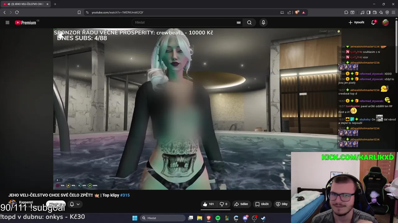398x223 pixels.
Task: Open League of Legends from the taskbar
Action: coord(227,218)
